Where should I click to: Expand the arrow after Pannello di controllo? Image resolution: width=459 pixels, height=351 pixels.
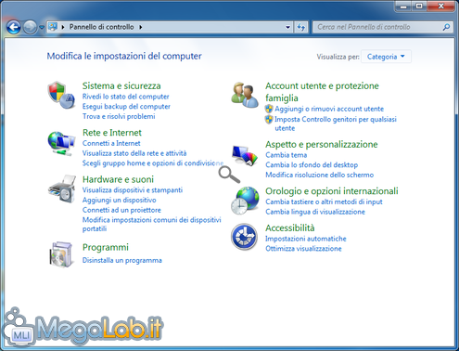[141, 27]
